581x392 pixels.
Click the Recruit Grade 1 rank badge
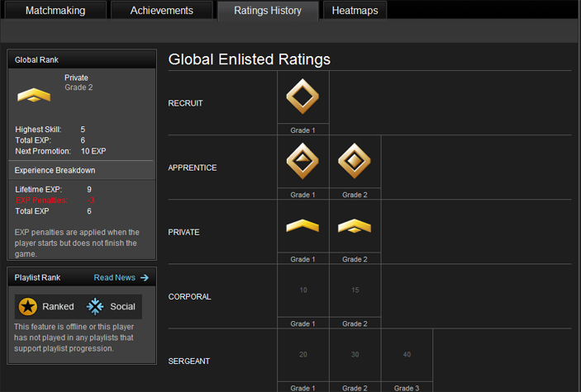click(302, 98)
